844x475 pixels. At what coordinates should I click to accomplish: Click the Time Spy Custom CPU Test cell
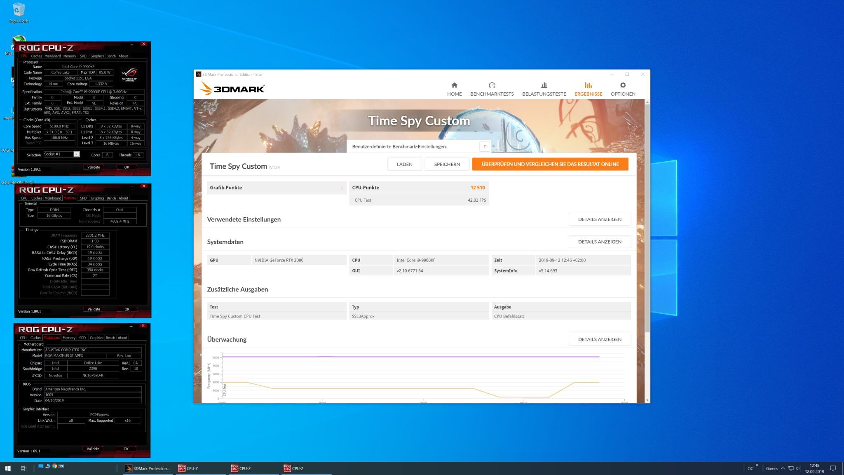pos(277,316)
